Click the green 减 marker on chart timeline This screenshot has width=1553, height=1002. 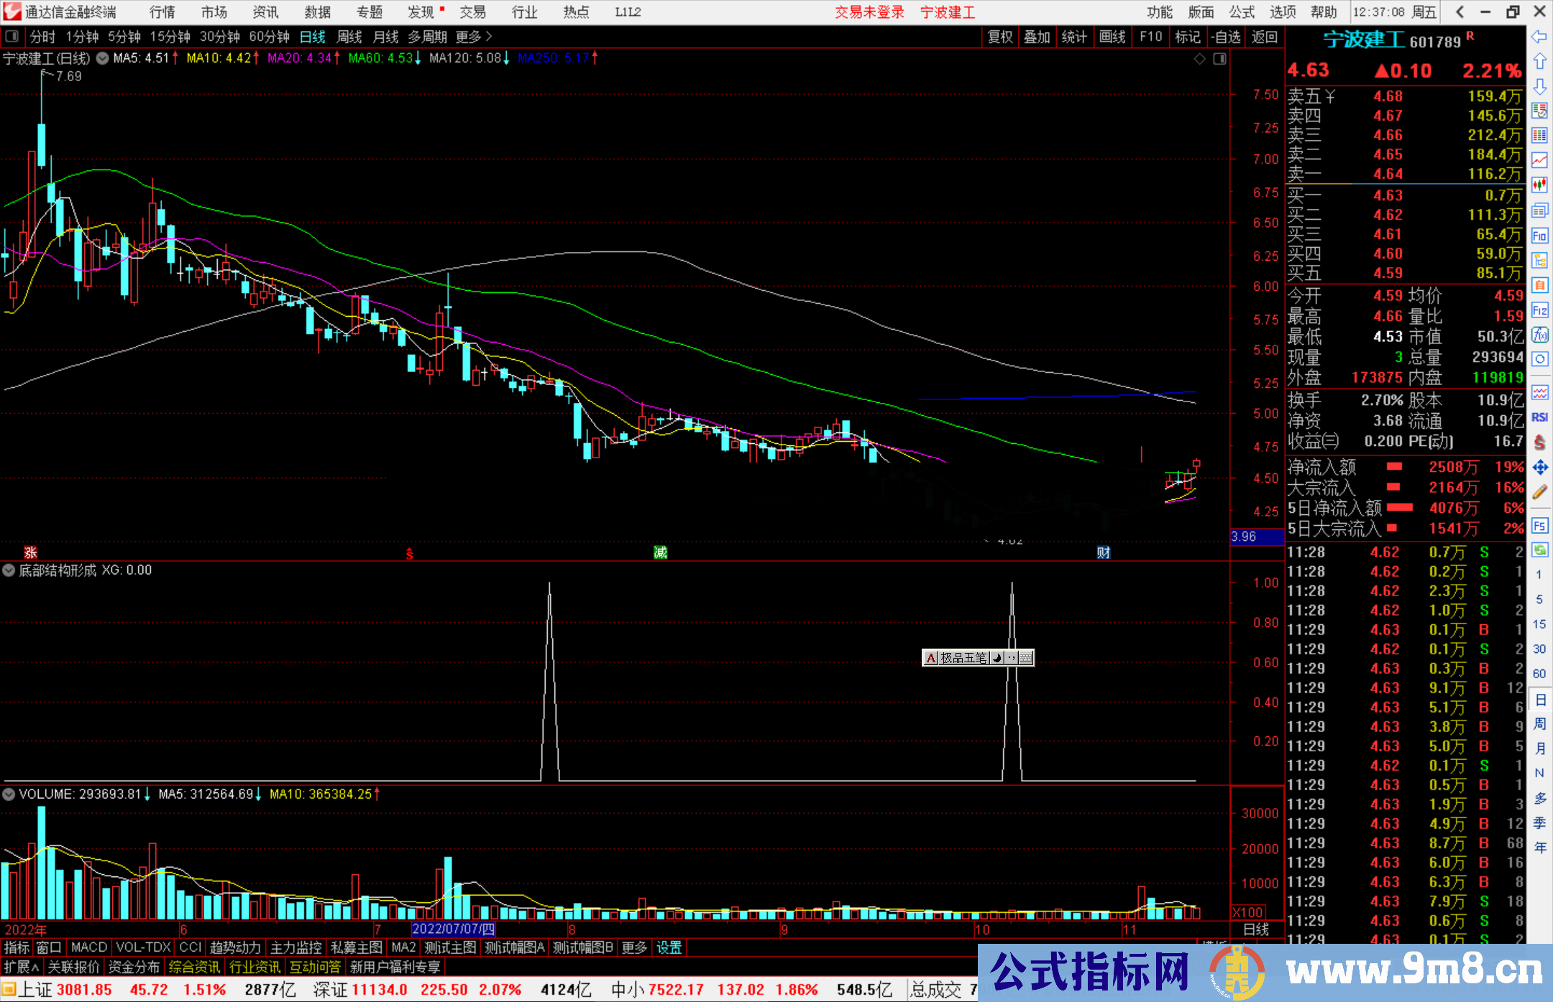pos(660,552)
